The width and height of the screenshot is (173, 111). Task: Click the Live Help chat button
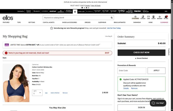tap(158, 103)
